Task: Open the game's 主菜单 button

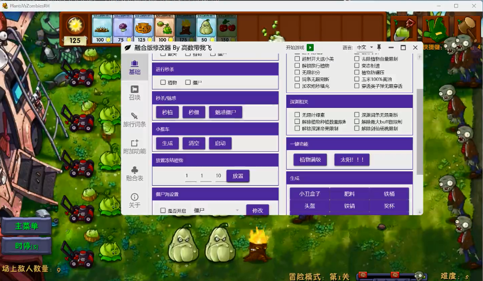Action: (27, 226)
